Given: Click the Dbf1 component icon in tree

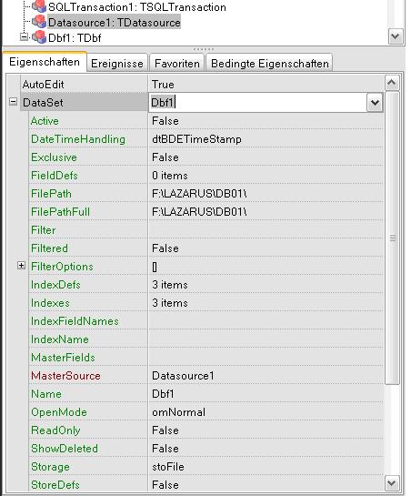Looking at the screenshot, I should [39, 37].
